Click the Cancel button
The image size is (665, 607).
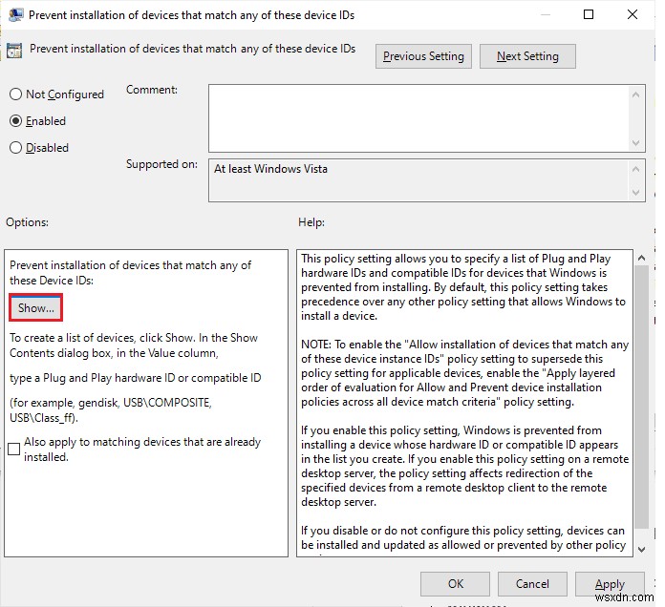[x=532, y=584]
